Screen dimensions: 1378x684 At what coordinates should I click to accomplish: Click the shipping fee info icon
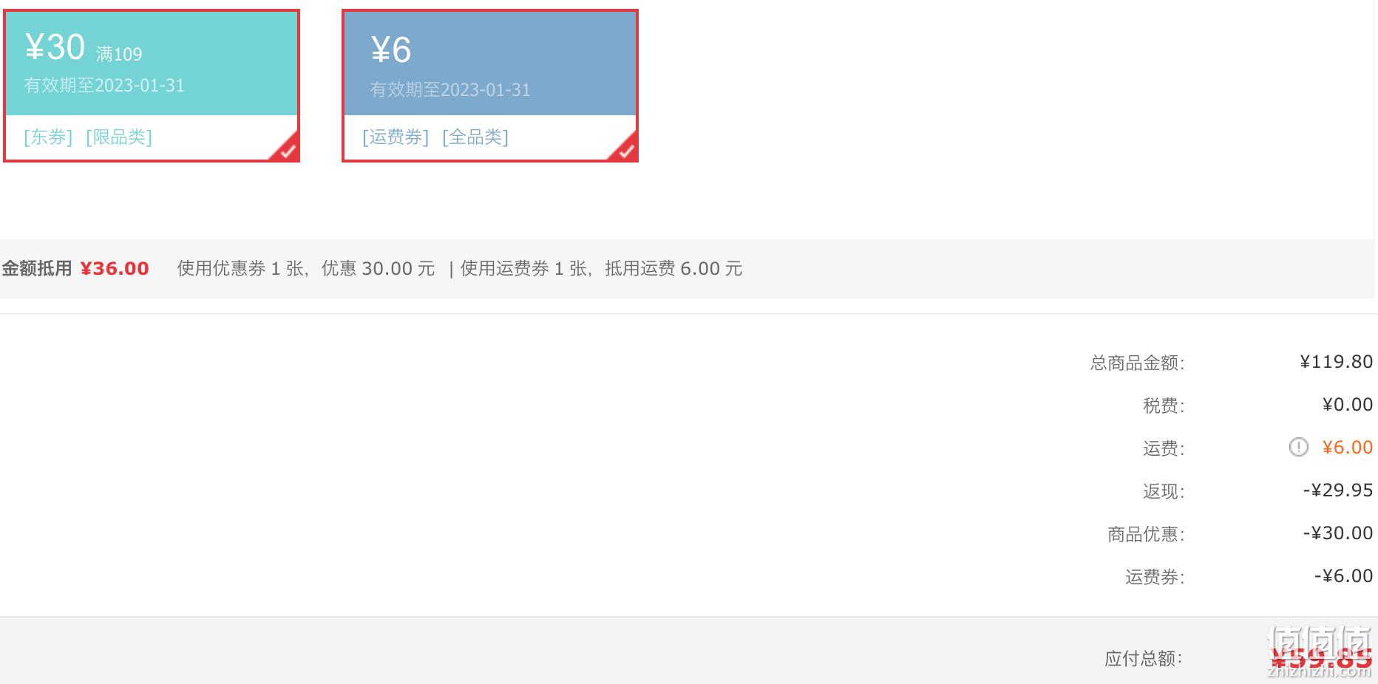1298,448
